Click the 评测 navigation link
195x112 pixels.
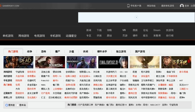pos(99,36)
